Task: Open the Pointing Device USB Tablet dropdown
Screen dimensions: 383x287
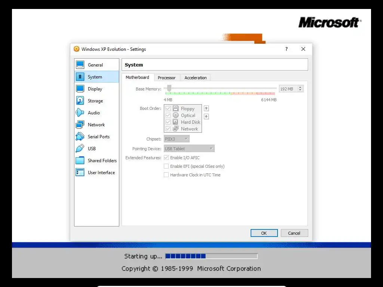Action: pos(189,149)
